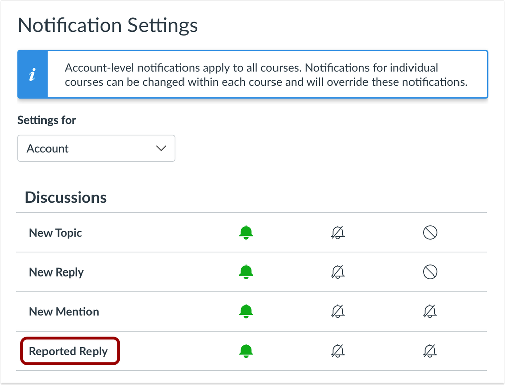
Task: Click the Settings for label
Action: click(47, 120)
